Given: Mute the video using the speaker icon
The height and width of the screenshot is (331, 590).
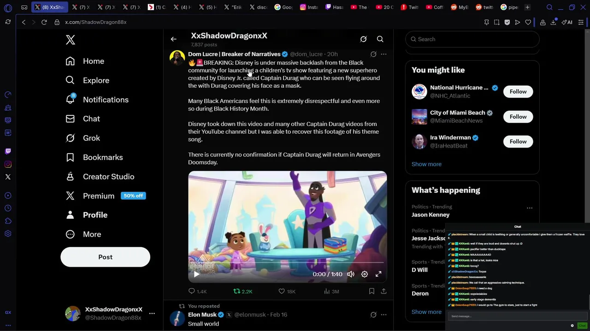Looking at the screenshot, I should pyautogui.click(x=351, y=274).
